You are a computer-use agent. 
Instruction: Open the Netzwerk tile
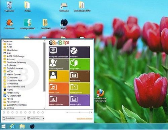tap(80, 52)
